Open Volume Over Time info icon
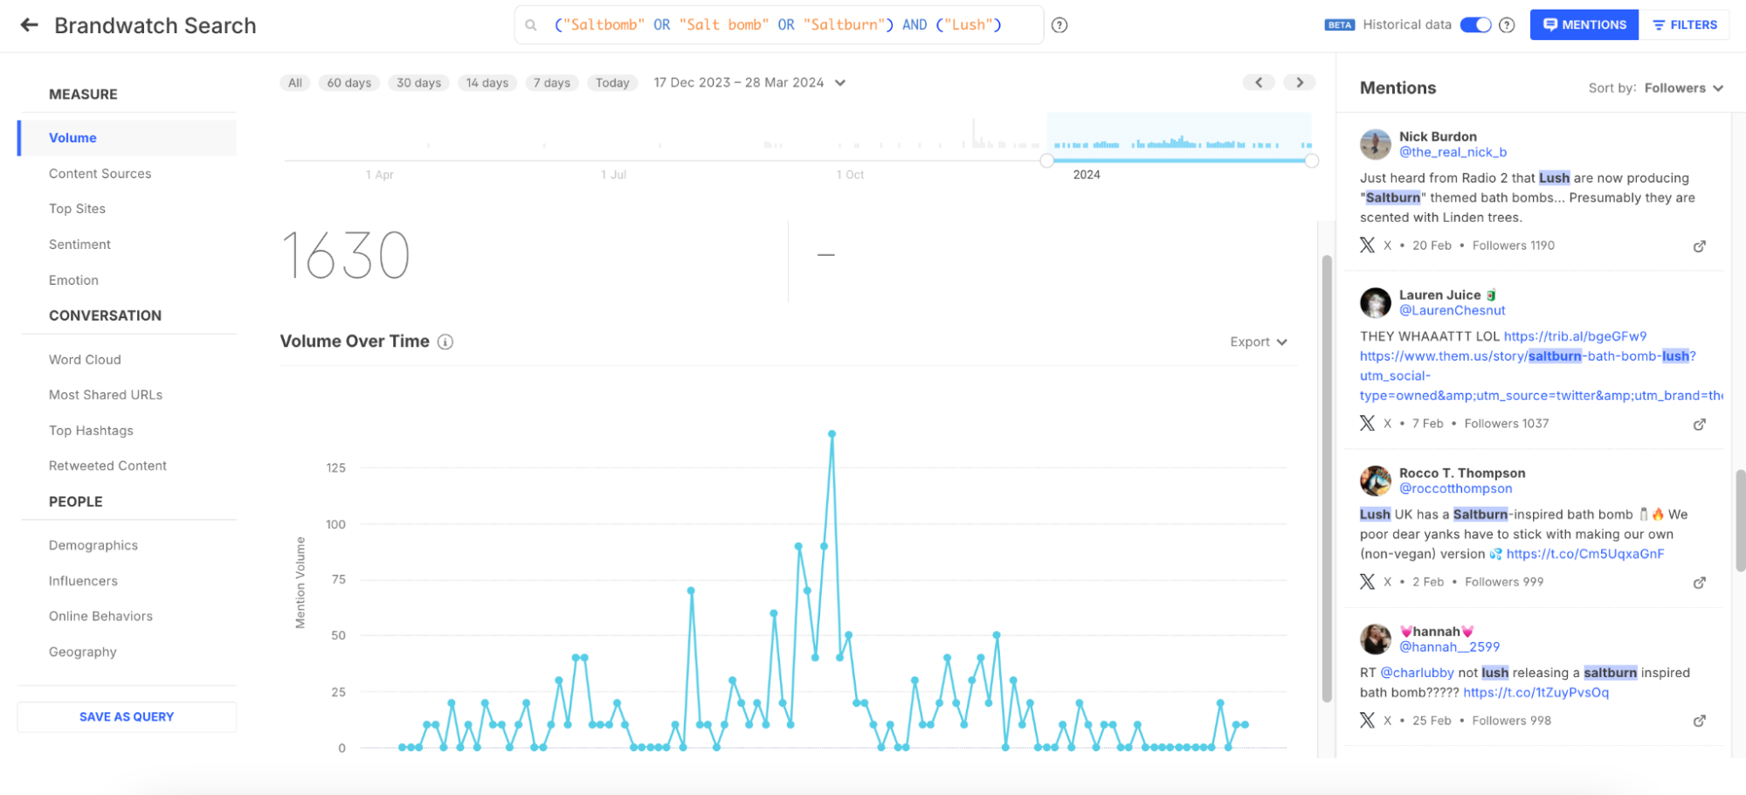 (x=445, y=342)
